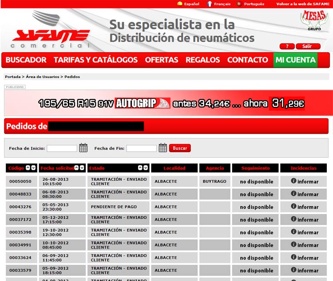Go to Portada breadcrumb
This screenshot has height=281, width=333.
[x=13, y=77]
